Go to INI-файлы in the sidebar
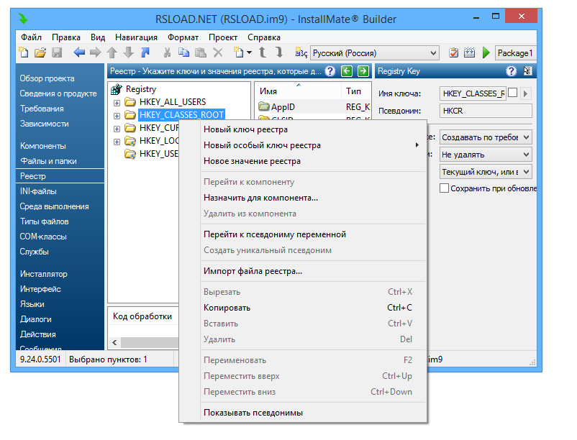Viewport: 577px width, 440px height. click(38, 191)
